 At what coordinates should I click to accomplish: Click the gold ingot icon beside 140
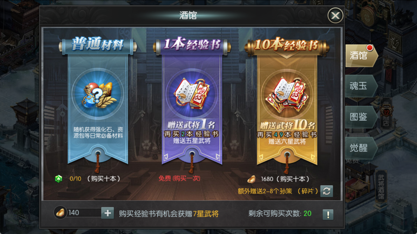60,213
